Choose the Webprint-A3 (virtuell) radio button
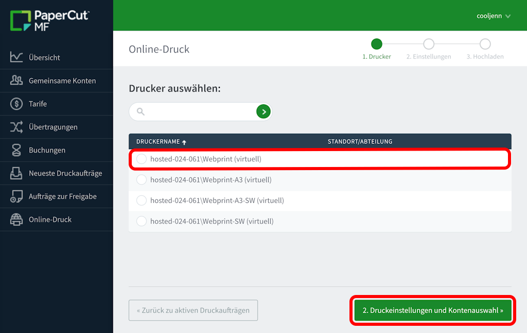 [142, 180]
